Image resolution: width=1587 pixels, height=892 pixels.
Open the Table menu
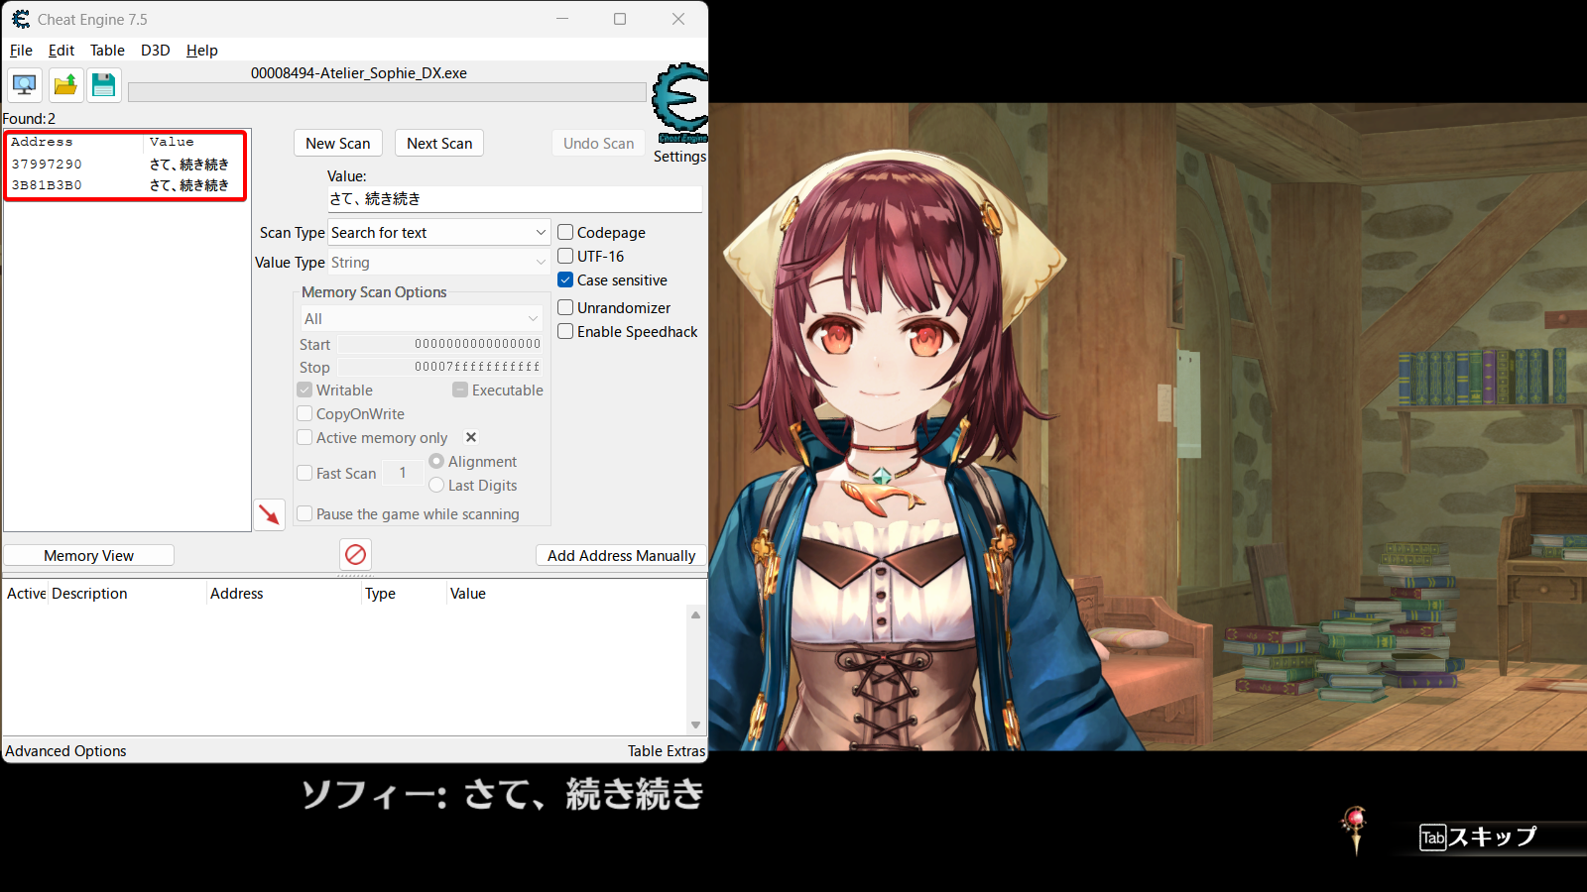[x=107, y=51]
